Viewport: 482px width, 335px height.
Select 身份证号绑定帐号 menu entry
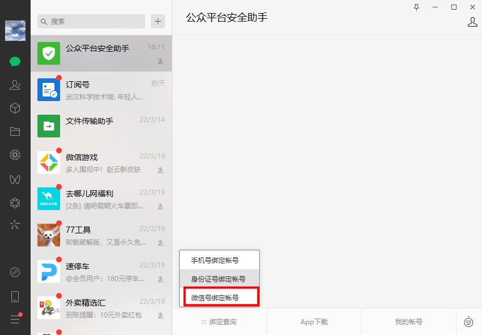219,279
